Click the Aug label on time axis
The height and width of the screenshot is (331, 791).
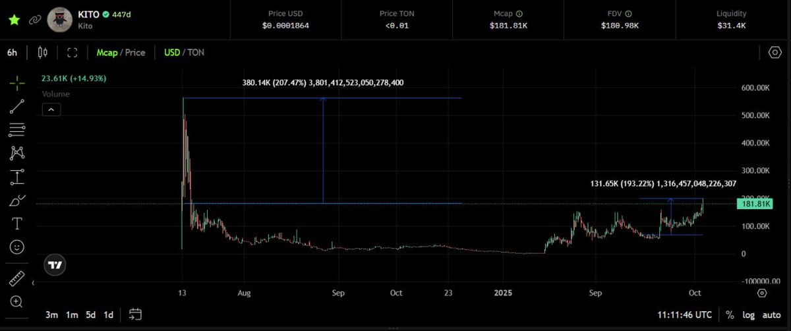tap(244, 291)
